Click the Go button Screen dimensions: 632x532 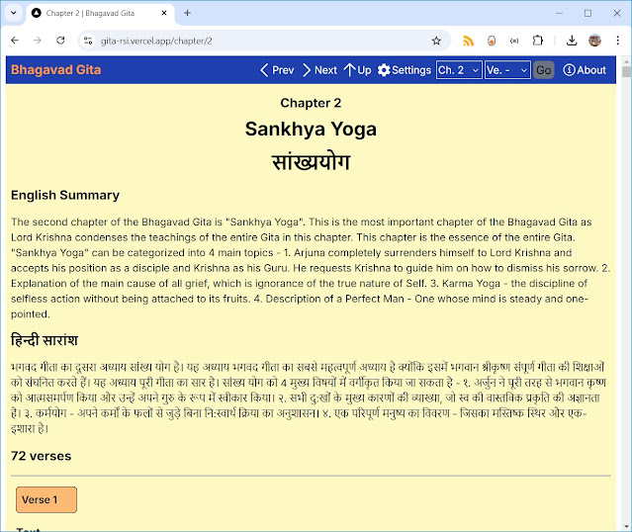coord(543,70)
